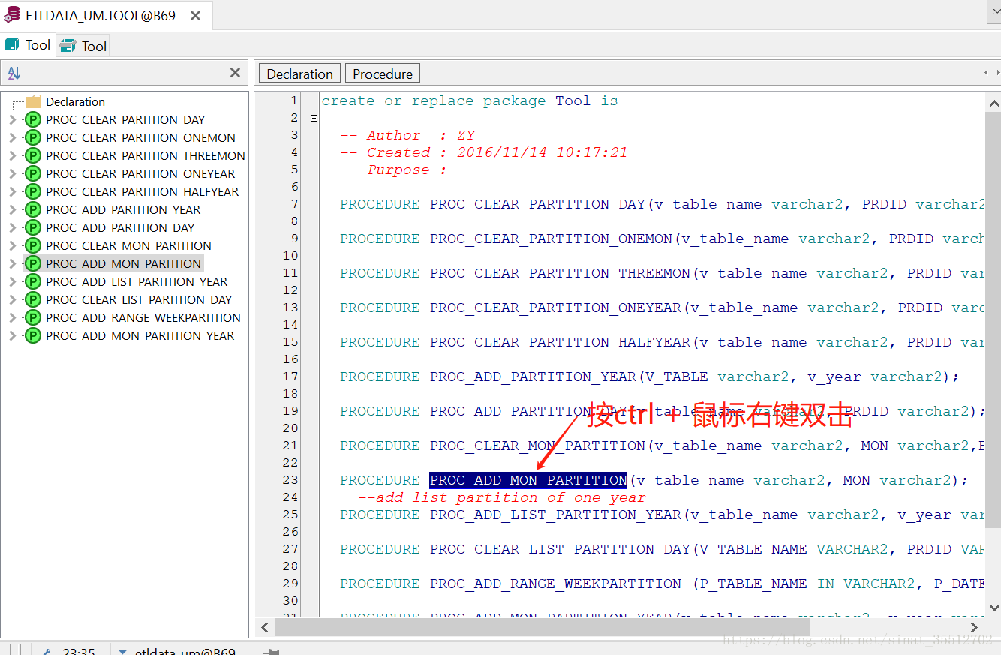The height and width of the screenshot is (655, 1001).
Task: Expand PROC_CLEAR_PARTITION_THREEMON tree node
Action: pyautogui.click(x=12, y=155)
